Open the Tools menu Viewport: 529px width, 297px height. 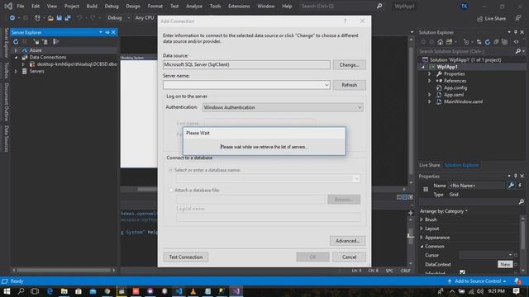click(215, 6)
